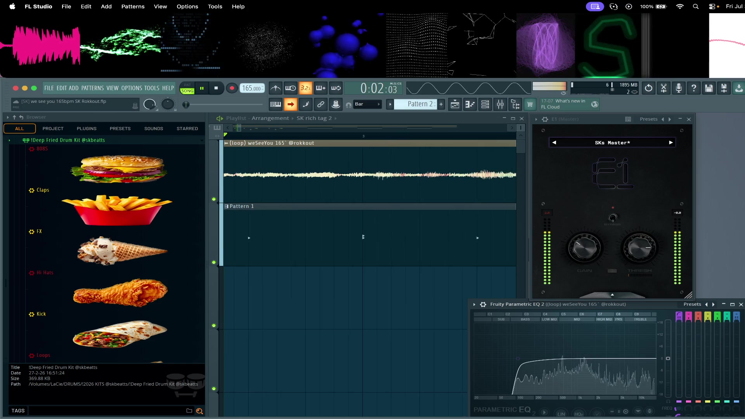Toggle the multilink to controllers icon
745x419 pixels.
coord(321,104)
